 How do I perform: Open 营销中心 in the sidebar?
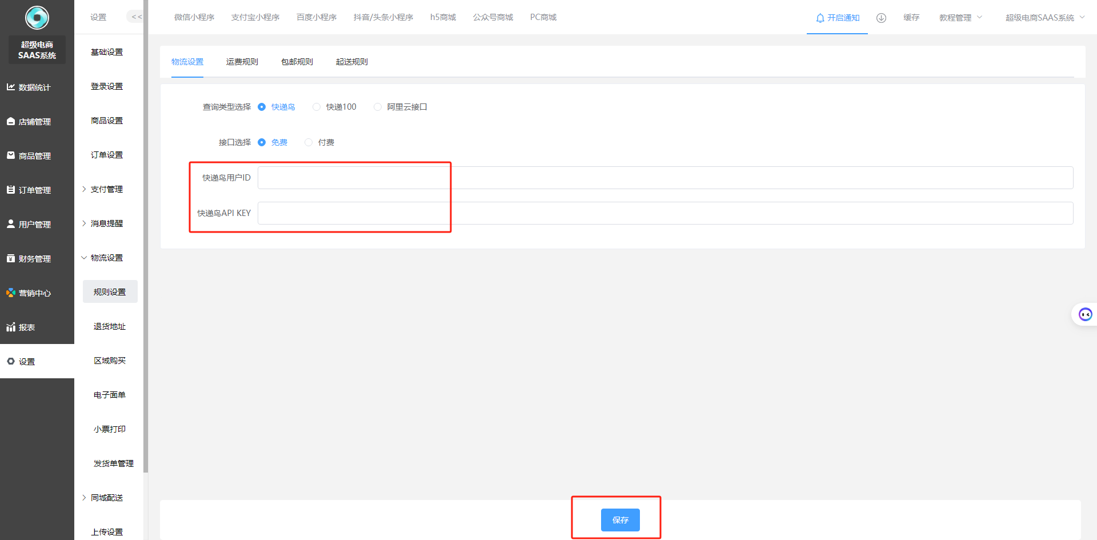click(x=34, y=293)
